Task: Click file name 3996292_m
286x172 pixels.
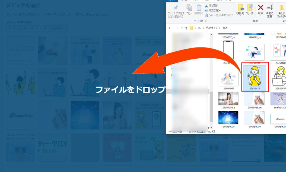Action: point(255,37)
